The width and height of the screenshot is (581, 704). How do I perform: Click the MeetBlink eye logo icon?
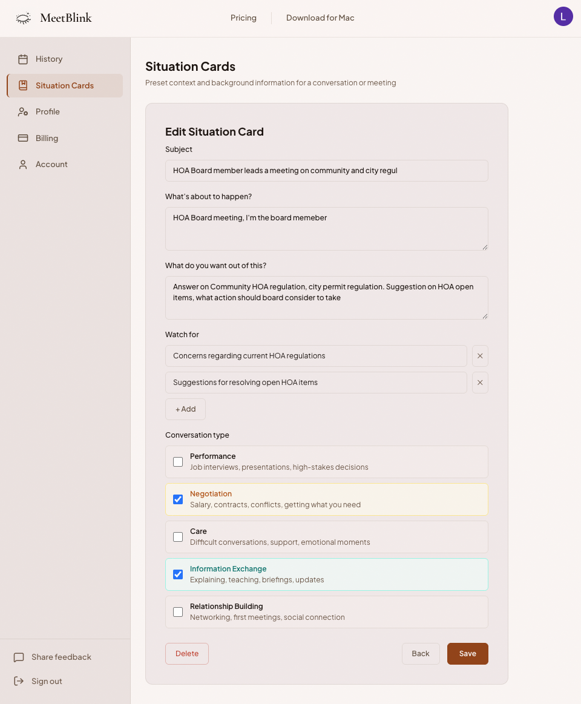[24, 18]
